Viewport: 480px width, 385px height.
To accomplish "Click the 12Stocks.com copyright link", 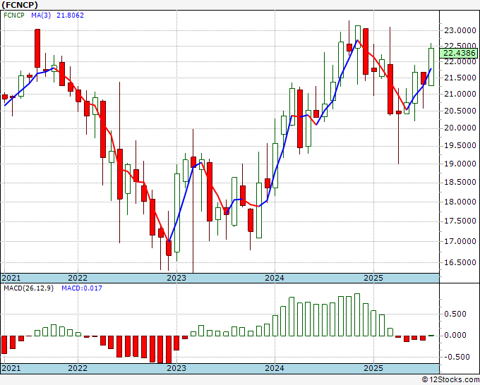I will point(450,380).
